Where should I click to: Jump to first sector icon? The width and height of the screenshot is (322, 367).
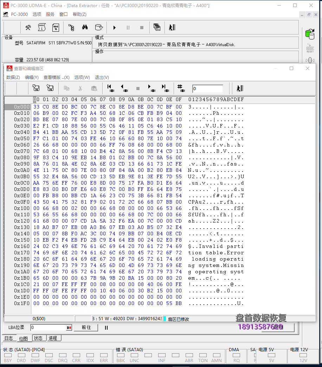point(110,88)
